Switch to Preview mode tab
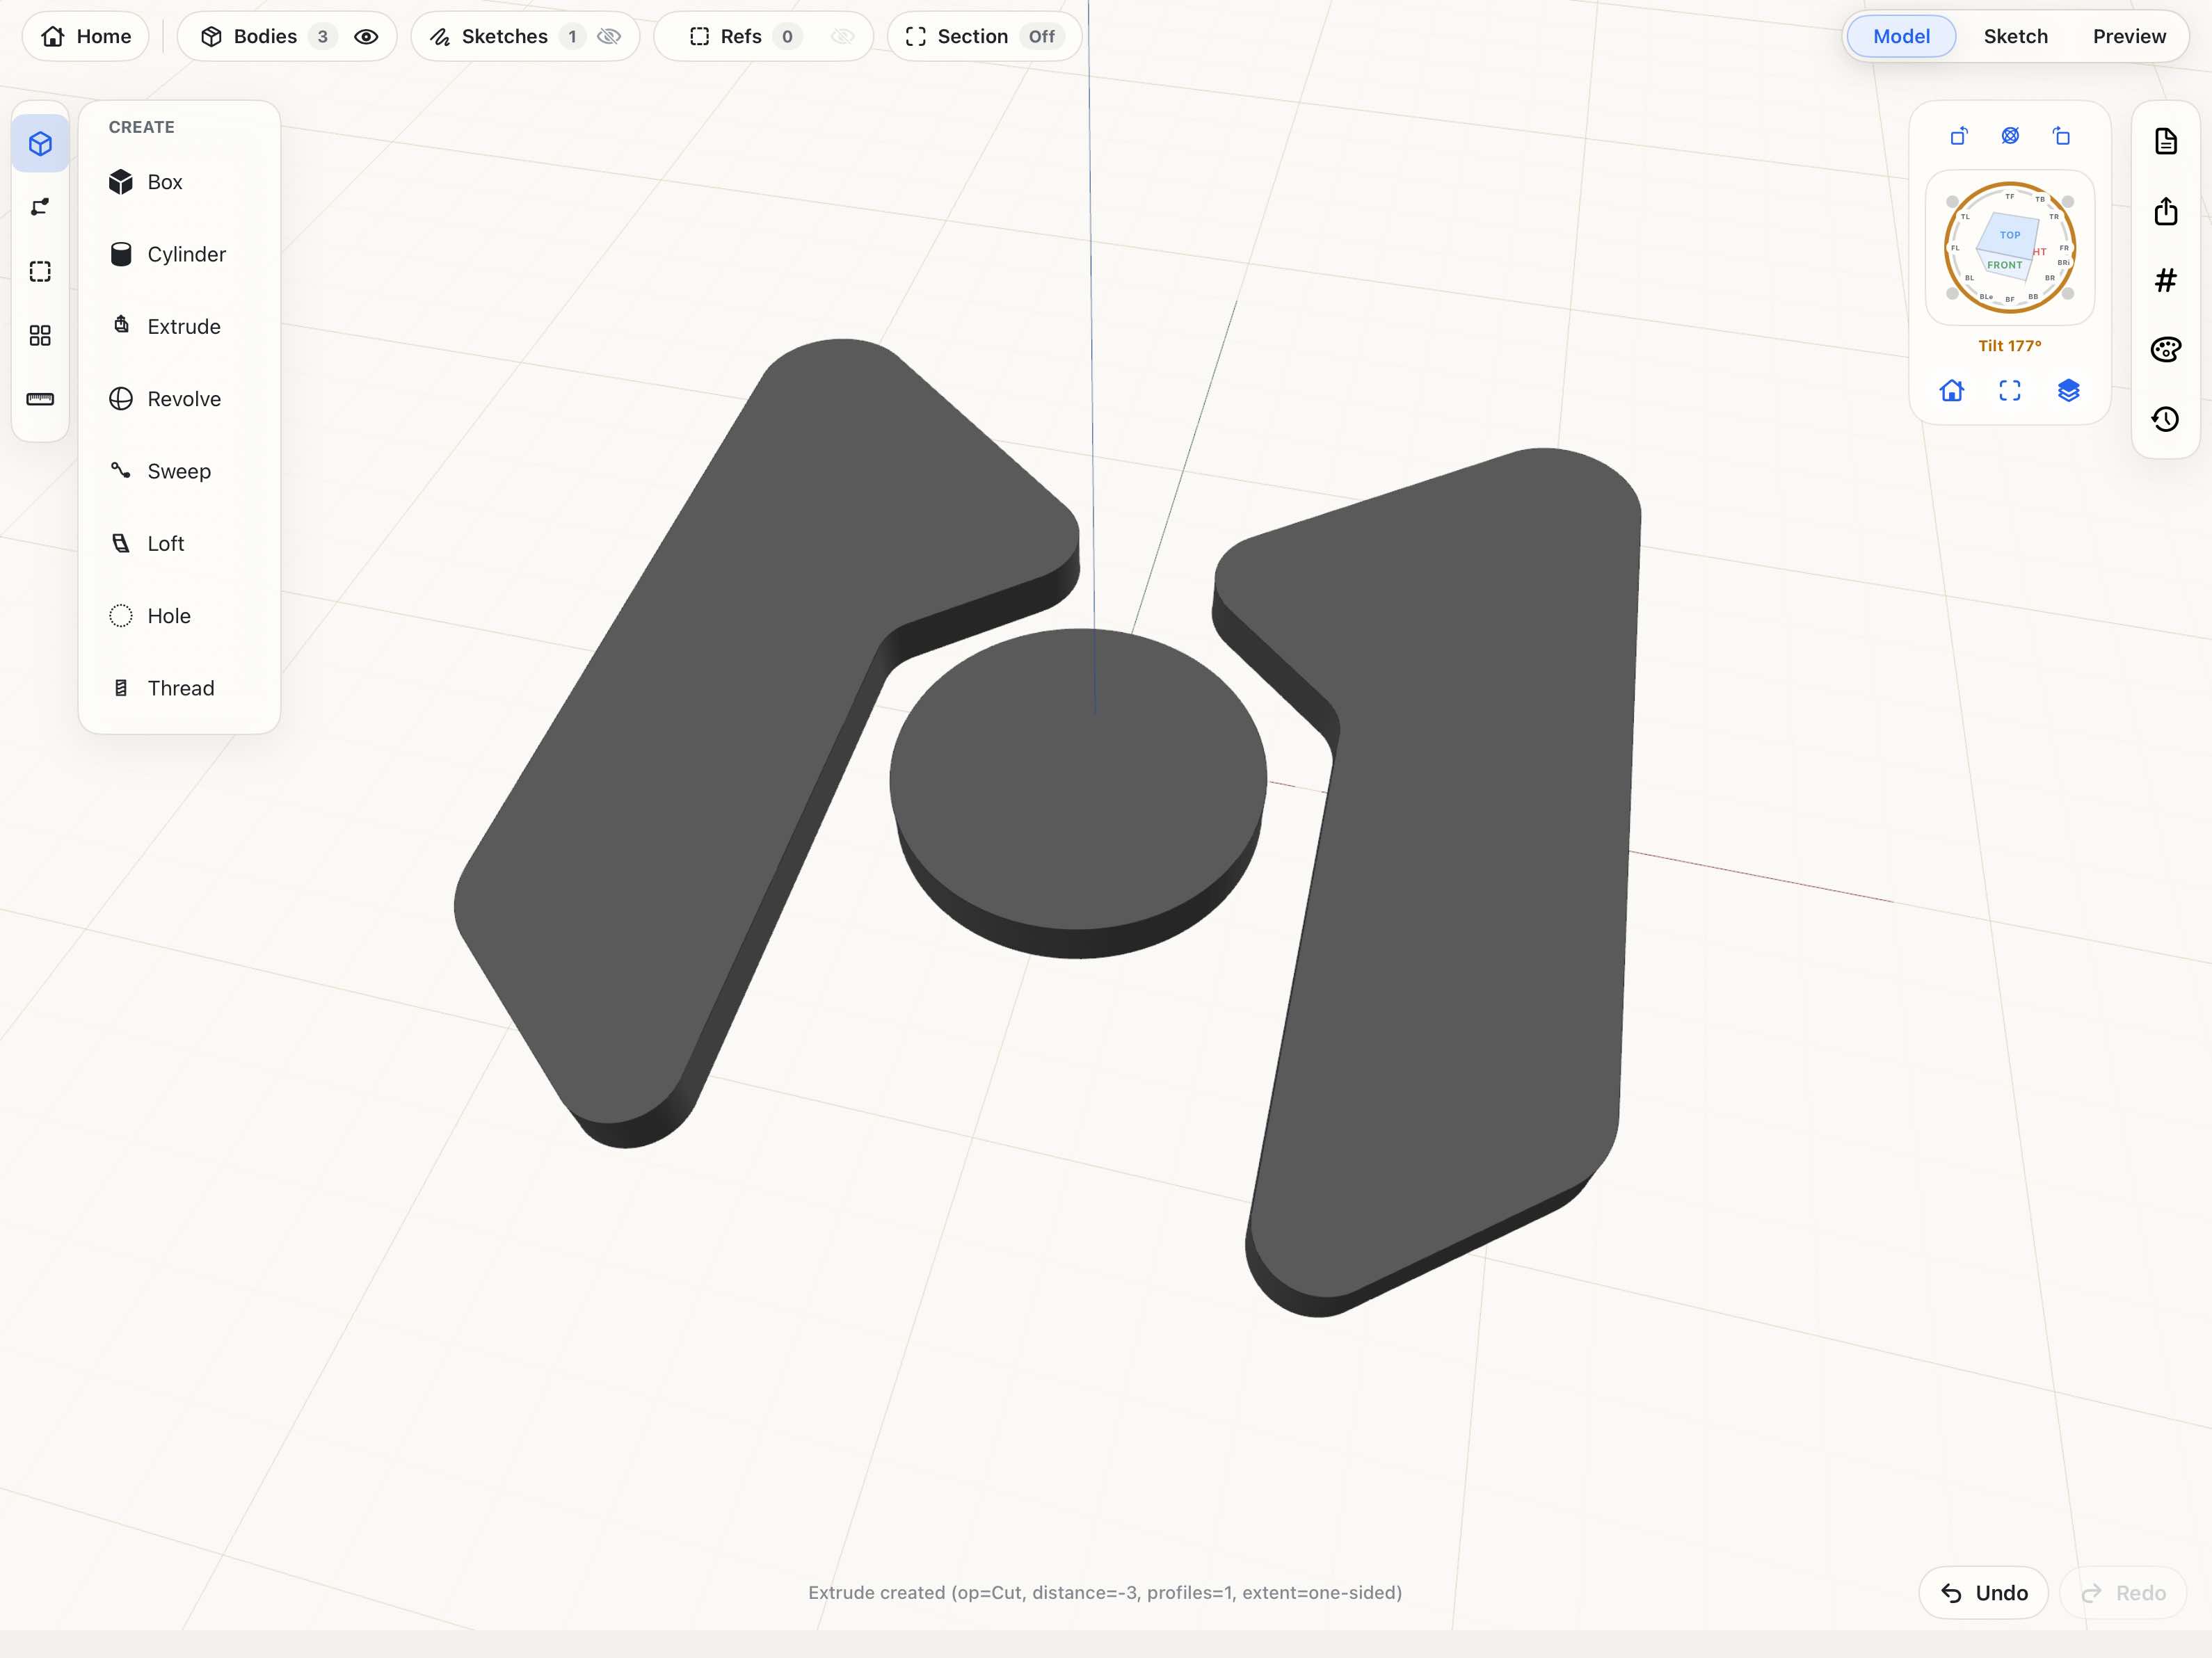2212x1658 pixels. 2129,36
